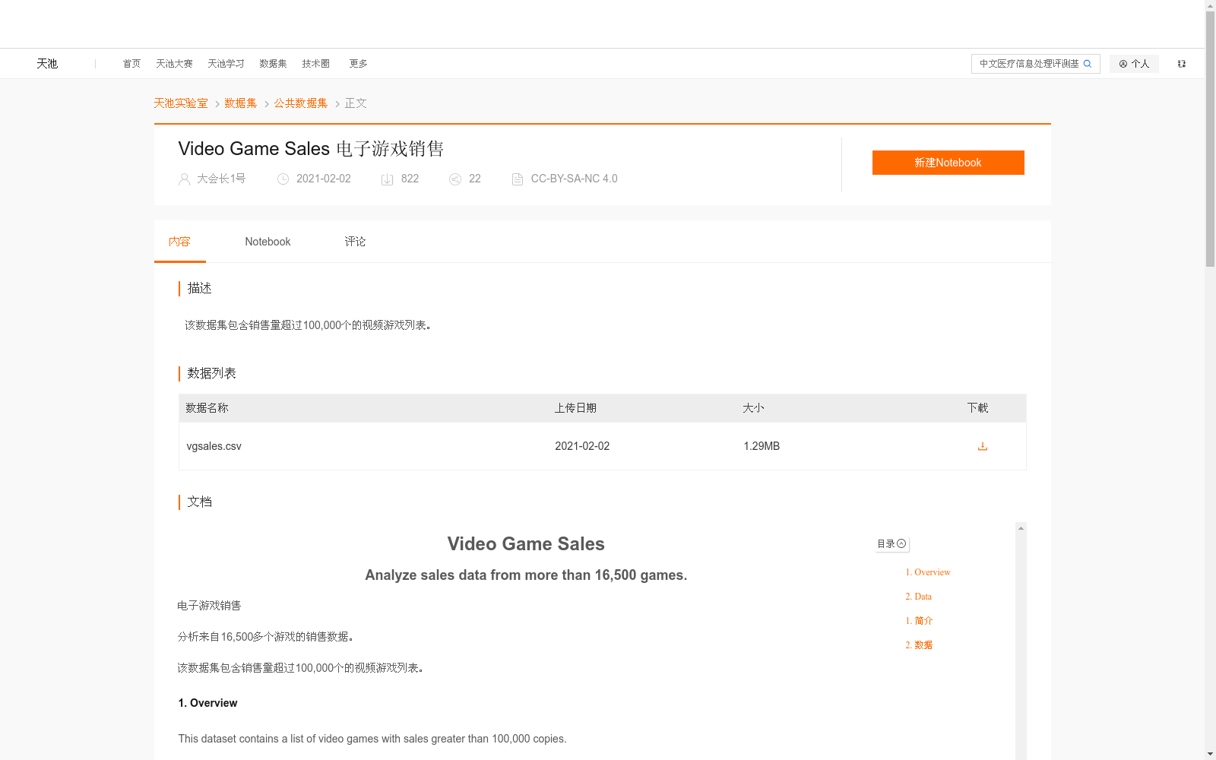Image resolution: width=1216 pixels, height=760 pixels.
Task: Click the 1. Overview heading in the document
Action: [x=207, y=703]
